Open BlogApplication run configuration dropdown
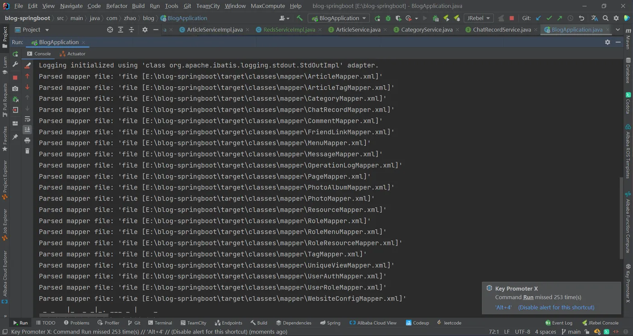Viewport: 633px width, 336px height. coord(339,18)
